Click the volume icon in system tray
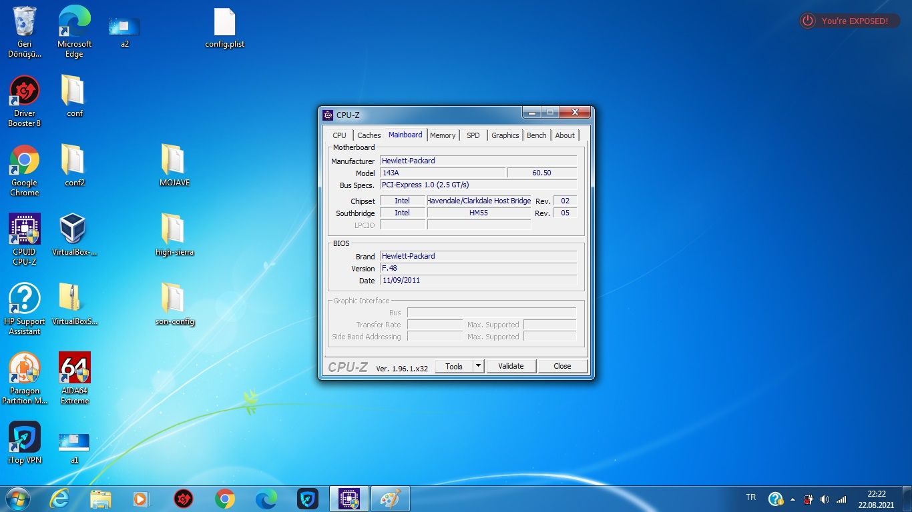The width and height of the screenshot is (912, 512). pos(825,499)
